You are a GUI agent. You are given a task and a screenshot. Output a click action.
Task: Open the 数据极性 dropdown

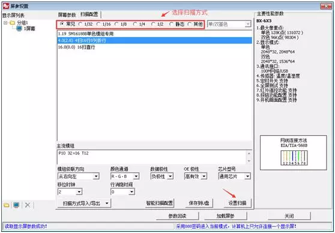[171, 176]
